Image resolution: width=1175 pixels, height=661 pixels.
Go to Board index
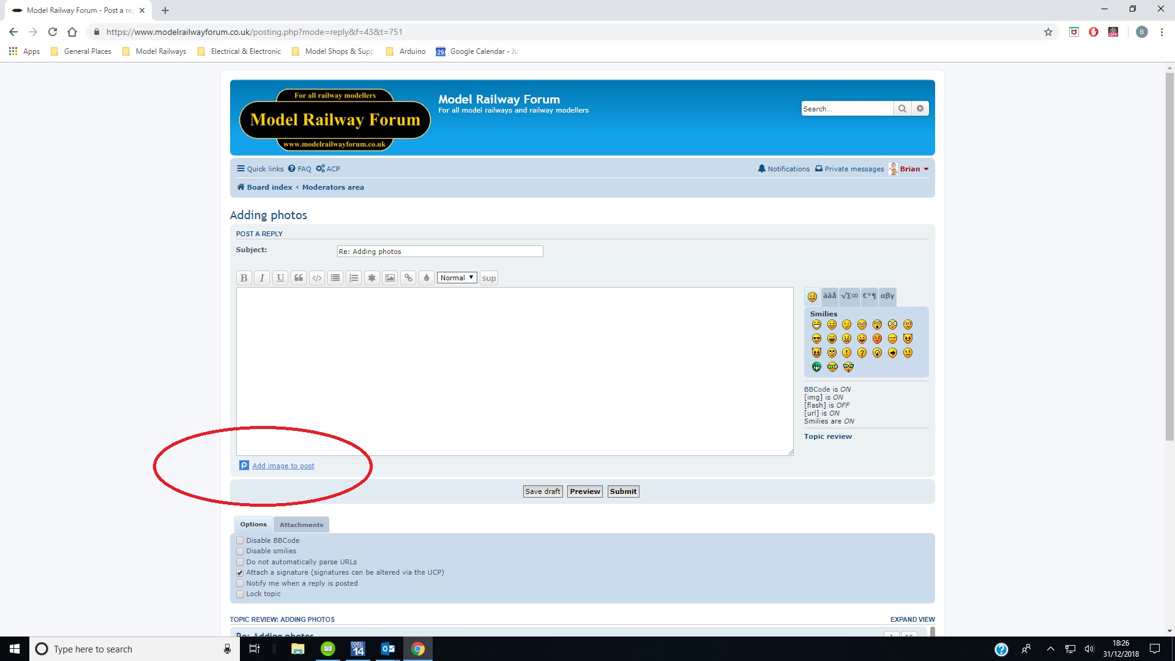[265, 187]
